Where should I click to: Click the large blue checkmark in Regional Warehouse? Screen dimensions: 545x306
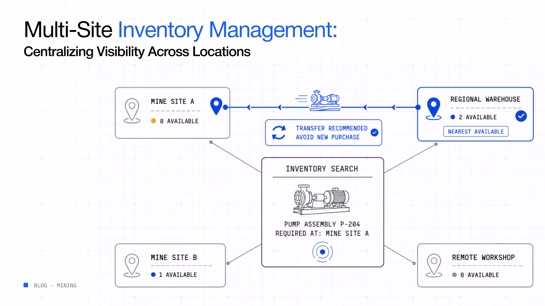point(521,116)
